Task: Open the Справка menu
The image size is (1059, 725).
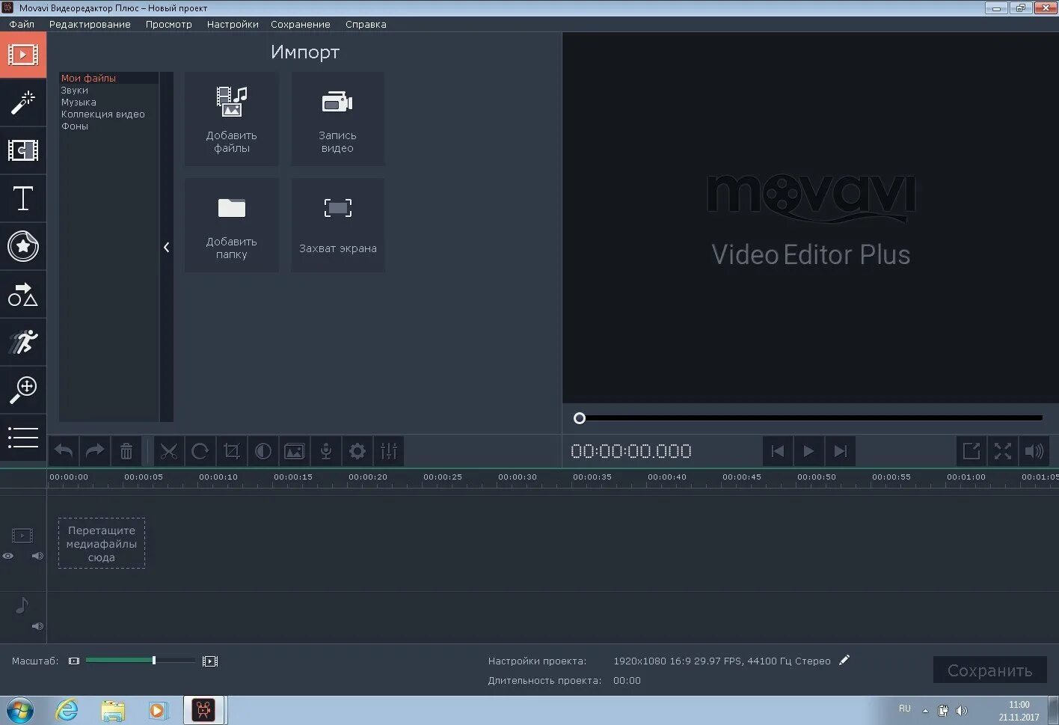Action: point(366,24)
